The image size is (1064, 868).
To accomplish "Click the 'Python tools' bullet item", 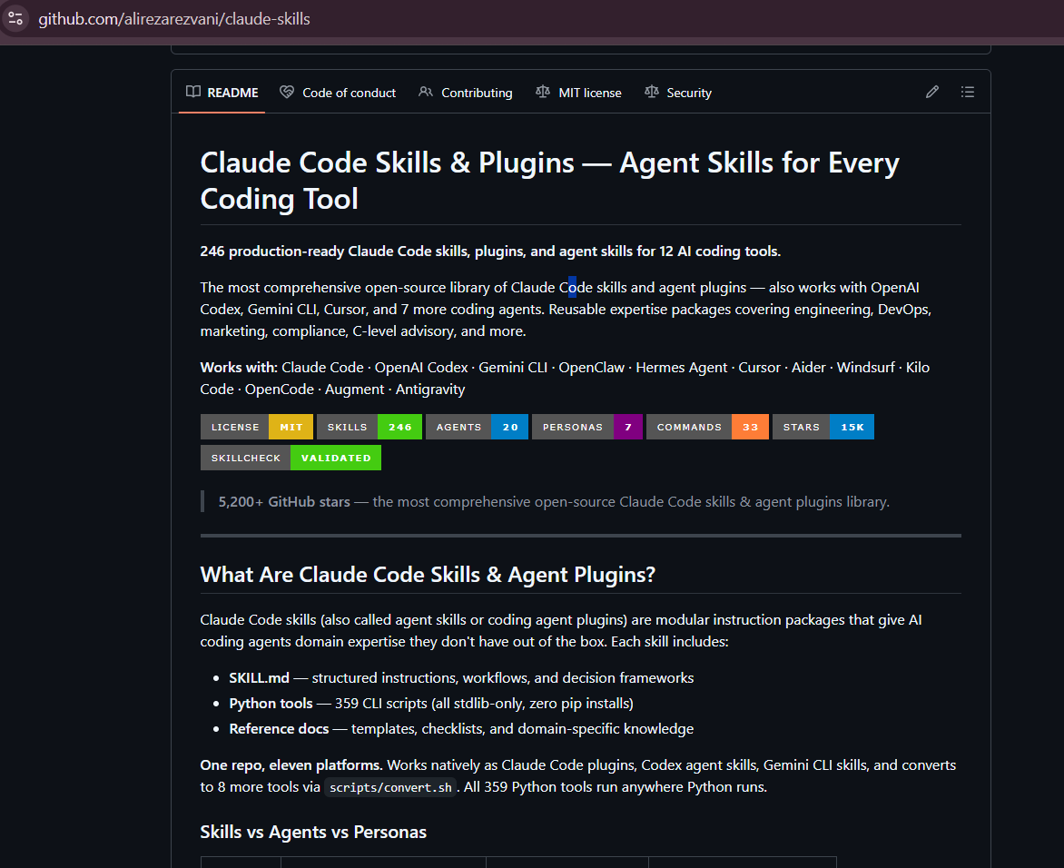I will click(x=431, y=703).
